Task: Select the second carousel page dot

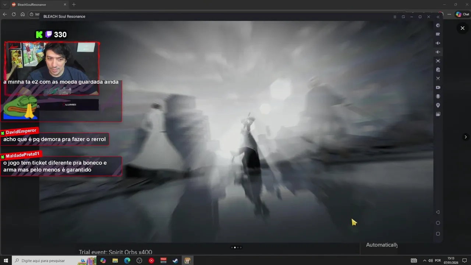Action: click(235, 247)
